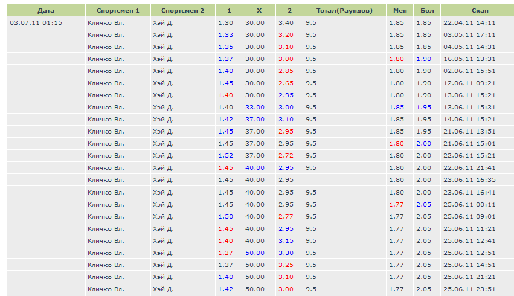Screen dimensions: 514x296
Task: Click the X column header
Action: (259, 10)
